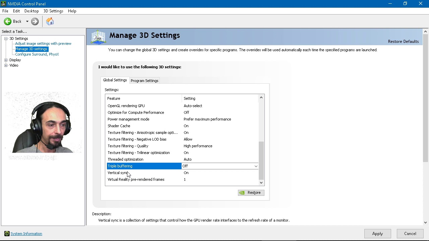Open the Edit menu
Image resolution: width=429 pixels, height=241 pixels.
pyautogui.click(x=16, y=11)
